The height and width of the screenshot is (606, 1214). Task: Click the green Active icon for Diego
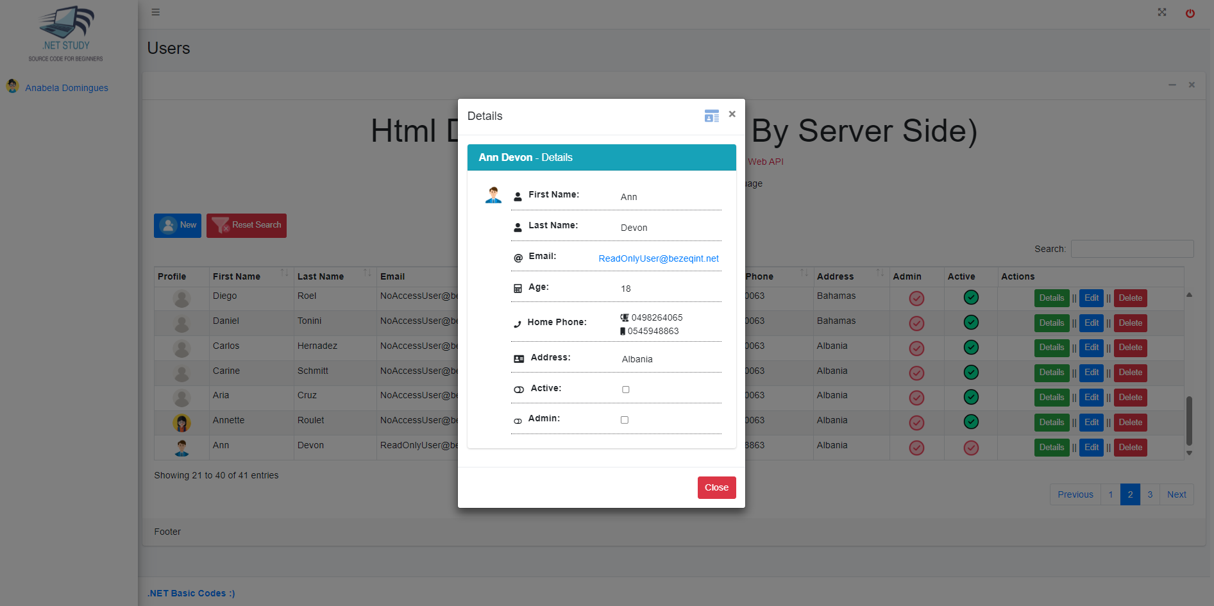tap(971, 298)
